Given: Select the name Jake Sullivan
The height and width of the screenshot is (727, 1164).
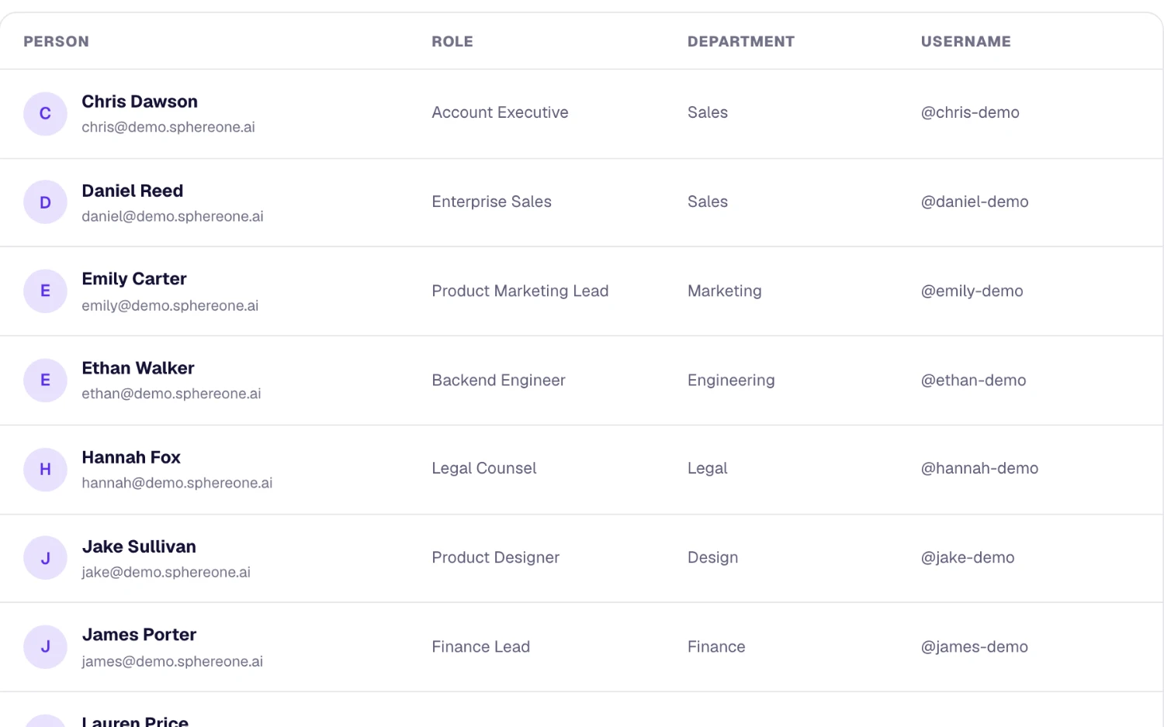Looking at the screenshot, I should tap(139, 546).
